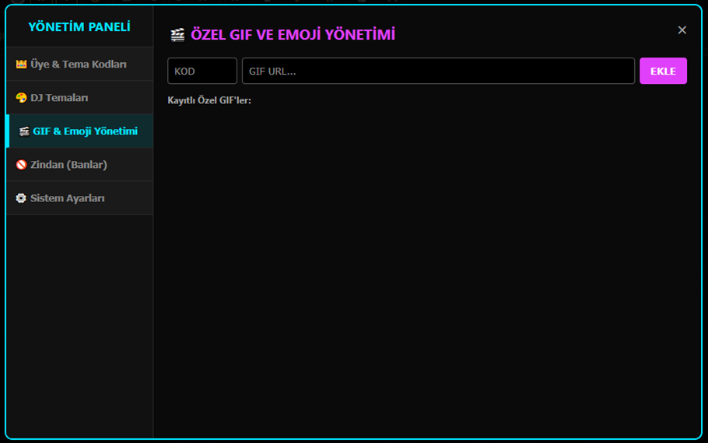This screenshot has width=708, height=443.
Task: Click into the GIF URL text field
Action: [x=438, y=71]
